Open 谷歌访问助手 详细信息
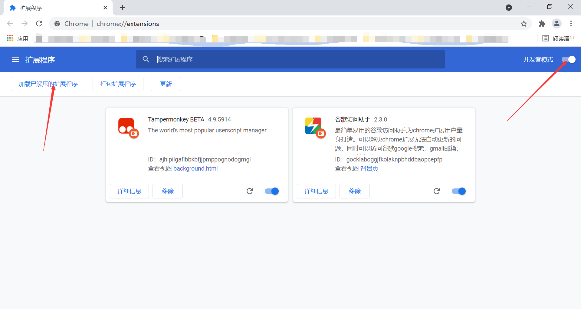Screen dimensions: 581x309 pyautogui.click(x=316, y=191)
